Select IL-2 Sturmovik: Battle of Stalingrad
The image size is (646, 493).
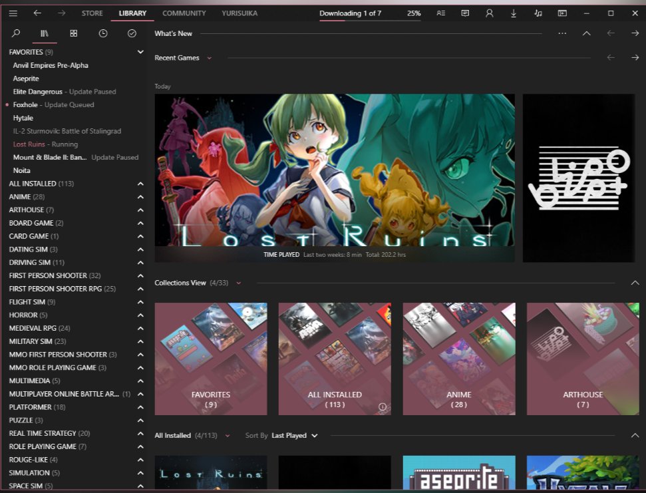click(x=67, y=131)
